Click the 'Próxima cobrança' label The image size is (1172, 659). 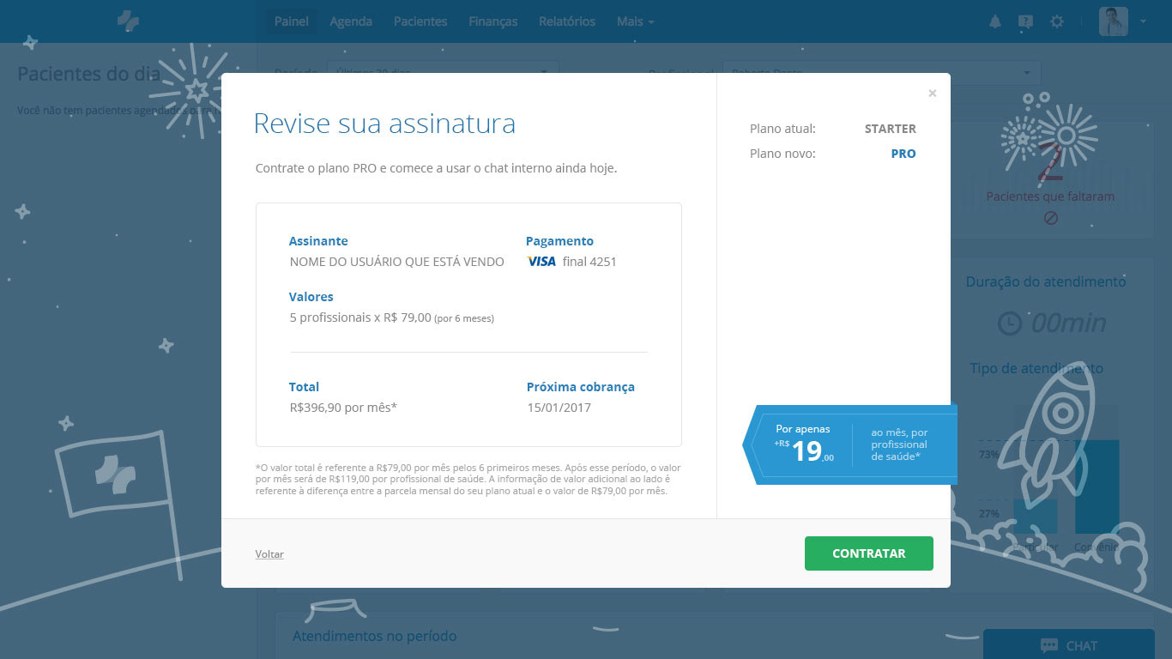coord(581,387)
